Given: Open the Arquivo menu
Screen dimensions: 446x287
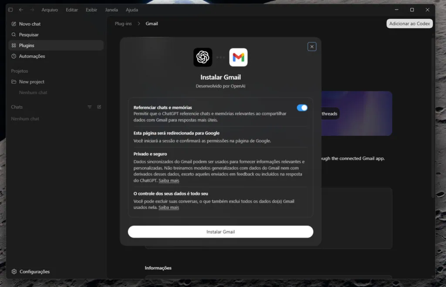Looking at the screenshot, I should (x=50, y=10).
